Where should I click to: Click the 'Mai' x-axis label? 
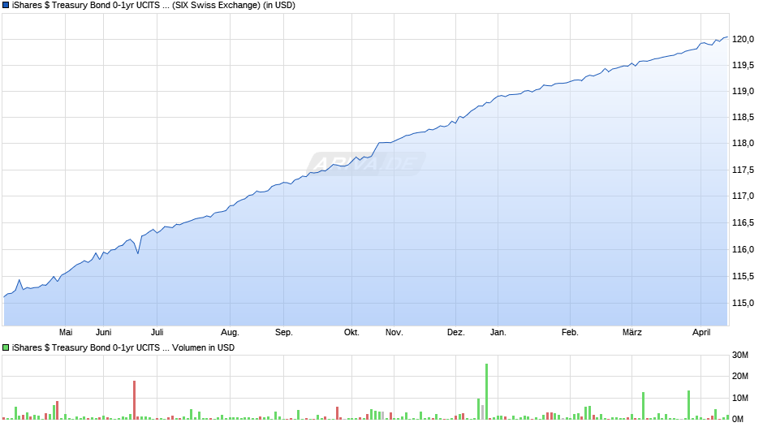coord(66,333)
